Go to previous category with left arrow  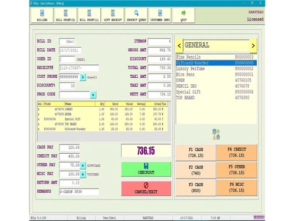tap(179, 45)
